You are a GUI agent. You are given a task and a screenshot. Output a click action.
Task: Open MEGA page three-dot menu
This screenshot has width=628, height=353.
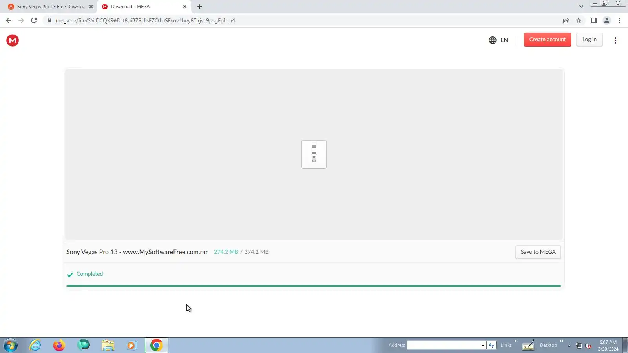tap(615, 40)
